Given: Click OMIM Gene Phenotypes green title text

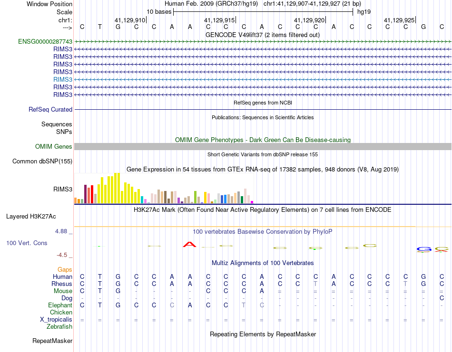Looking at the screenshot, I should pyautogui.click(x=263, y=140).
